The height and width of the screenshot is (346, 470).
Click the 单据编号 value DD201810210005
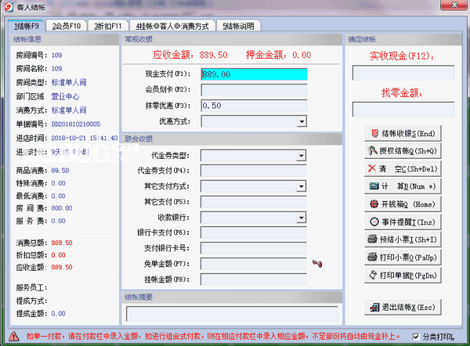click(76, 124)
